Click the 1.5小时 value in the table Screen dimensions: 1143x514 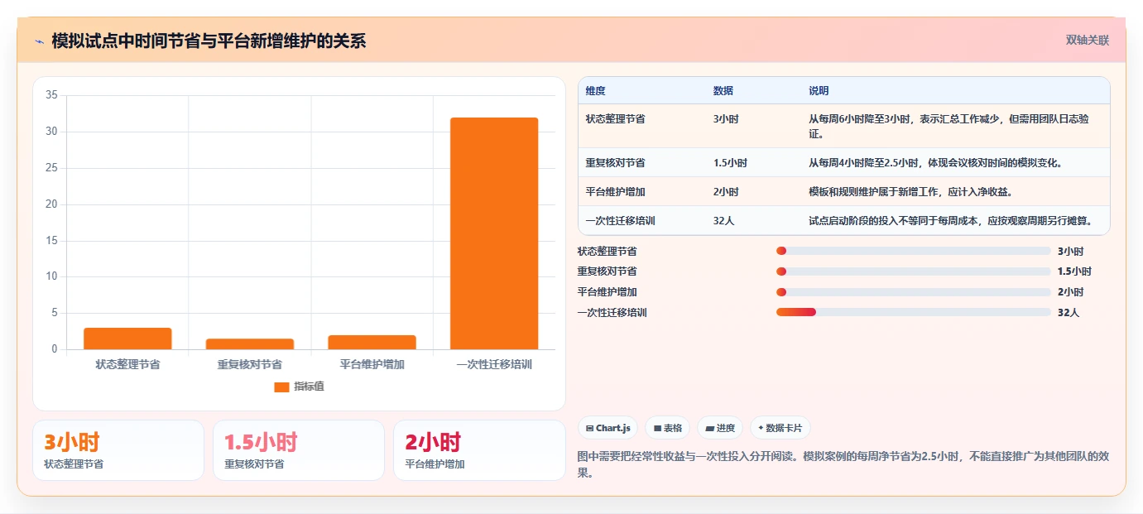(730, 163)
